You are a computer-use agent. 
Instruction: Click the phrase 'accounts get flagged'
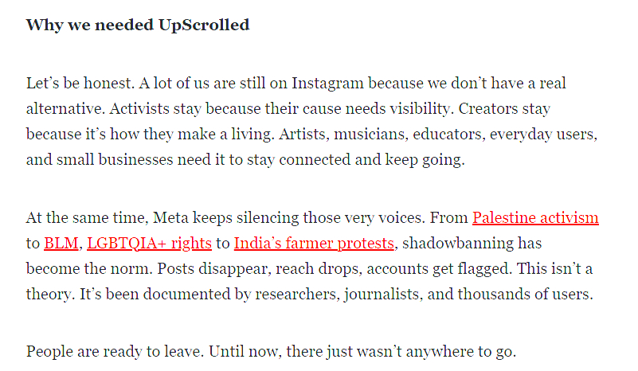click(359, 268)
